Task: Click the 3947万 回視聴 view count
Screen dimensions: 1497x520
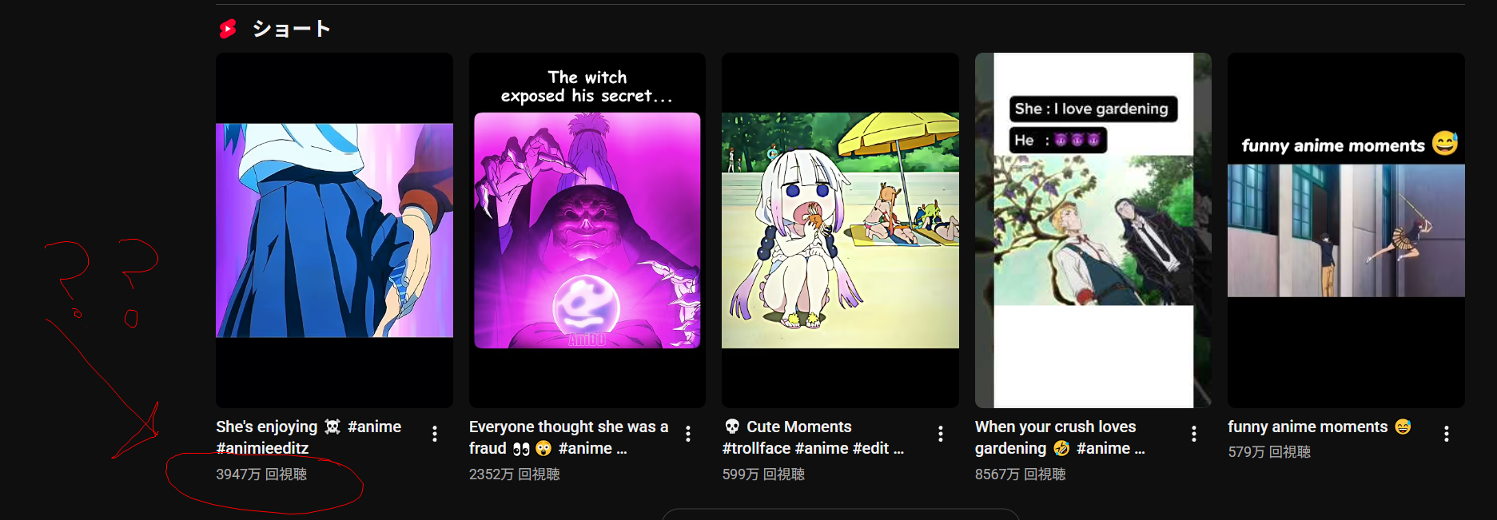Action: [x=261, y=474]
